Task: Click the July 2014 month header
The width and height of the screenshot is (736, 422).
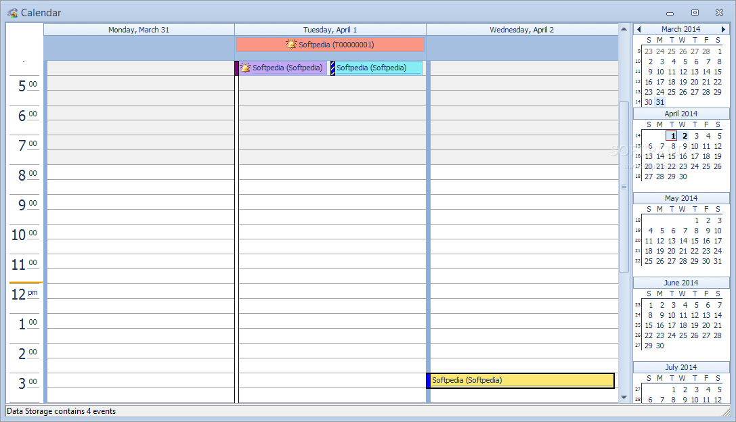Action: tap(680, 367)
